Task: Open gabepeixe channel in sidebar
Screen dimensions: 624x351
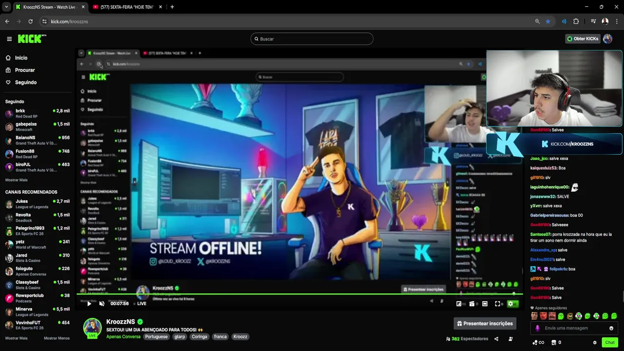Action: (38, 127)
